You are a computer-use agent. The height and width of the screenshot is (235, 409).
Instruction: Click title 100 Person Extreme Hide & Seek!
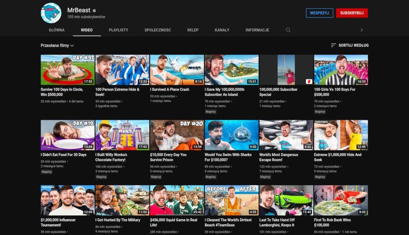point(117,92)
